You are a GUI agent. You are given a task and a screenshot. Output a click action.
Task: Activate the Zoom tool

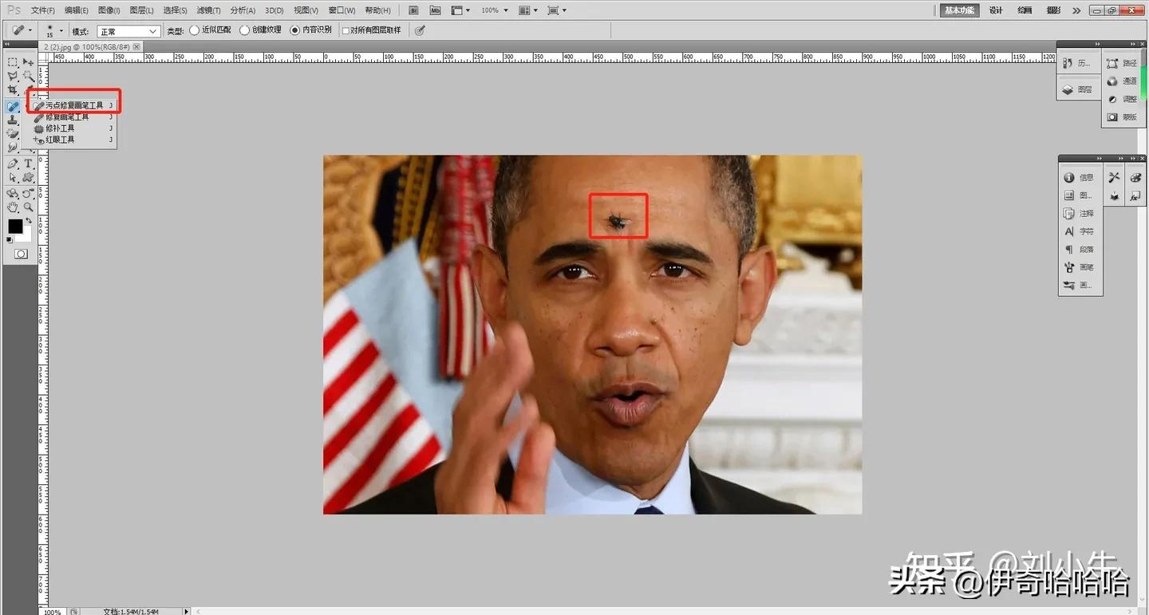(x=27, y=207)
